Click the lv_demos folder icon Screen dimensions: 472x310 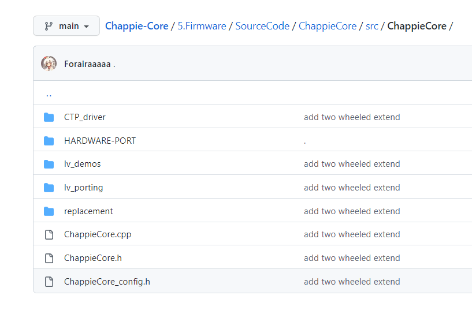coord(49,164)
